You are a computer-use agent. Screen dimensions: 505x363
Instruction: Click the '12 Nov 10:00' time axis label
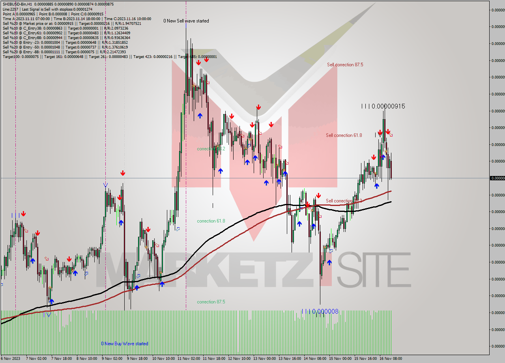(x=239, y=359)
